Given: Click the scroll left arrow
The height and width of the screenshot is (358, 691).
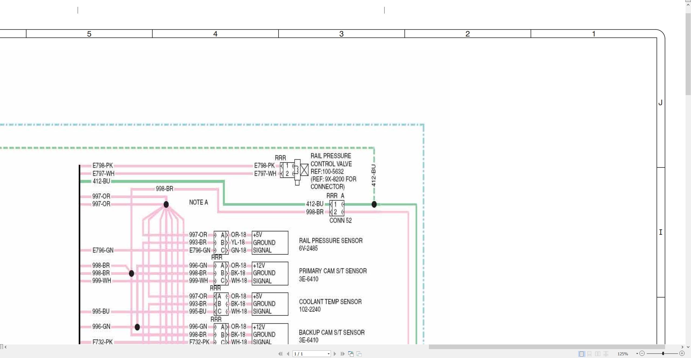Looking at the screenshot, I should 6,347.
